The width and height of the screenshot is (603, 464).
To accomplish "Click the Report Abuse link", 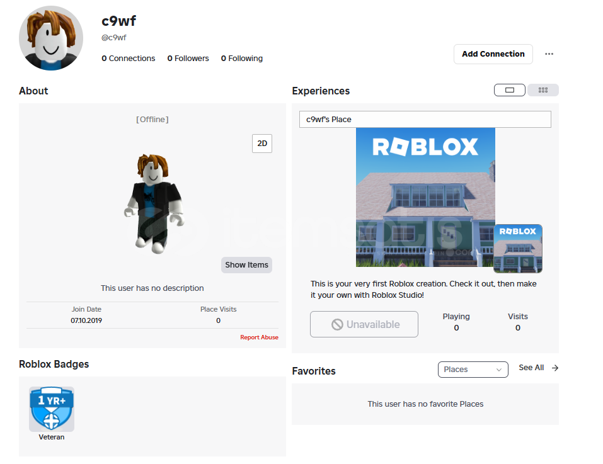I will point(259,337).
